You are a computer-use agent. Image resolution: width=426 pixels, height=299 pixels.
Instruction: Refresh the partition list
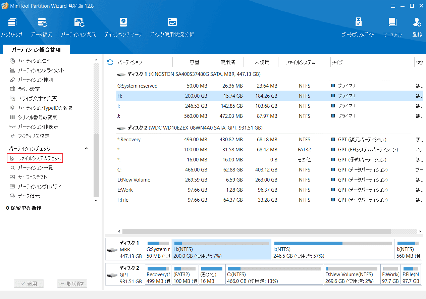(110, 62)
